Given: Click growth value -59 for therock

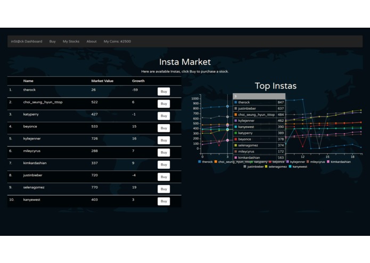Looking at the screenshot, I should coord(135,90).
